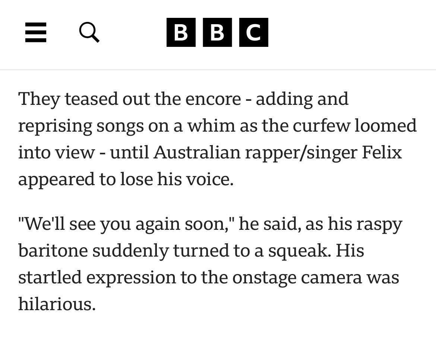436x344 pixels.
Task: Click the word "They" starting the first paragraph
Action: click(39, 99)
